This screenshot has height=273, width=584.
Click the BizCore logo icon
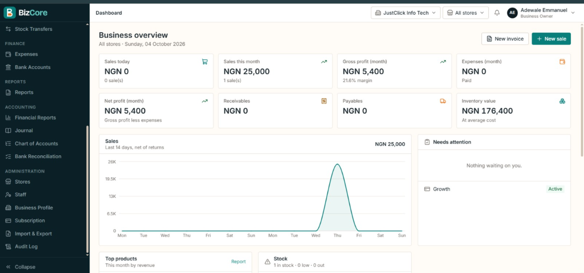coord(10,12)
